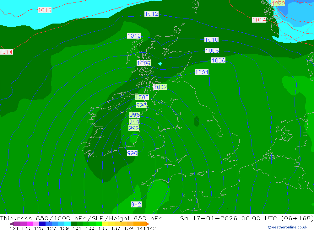Select the 998 isobar label
The height and width of the screenshot is (230, 314).
(141, 105)
